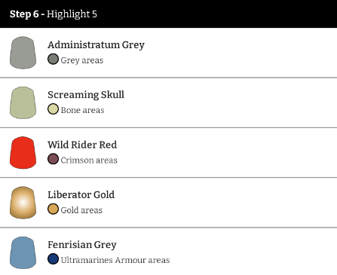Select the grey areas color circle
Viewport: 337px width, 275px height.
tap(53, 60)
